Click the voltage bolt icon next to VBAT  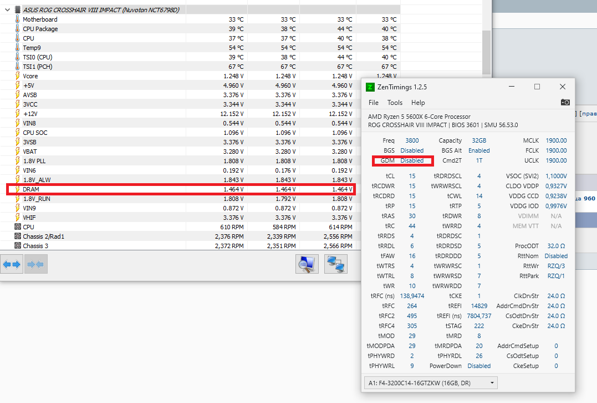pos(18,152)
